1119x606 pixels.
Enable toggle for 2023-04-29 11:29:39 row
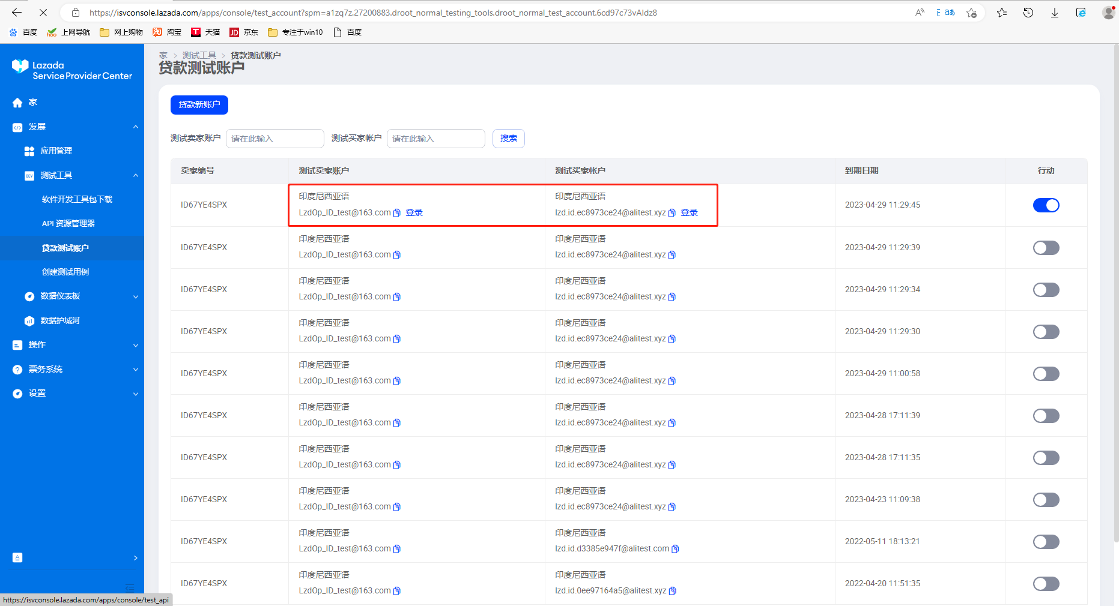click(x=1046, y=248)
